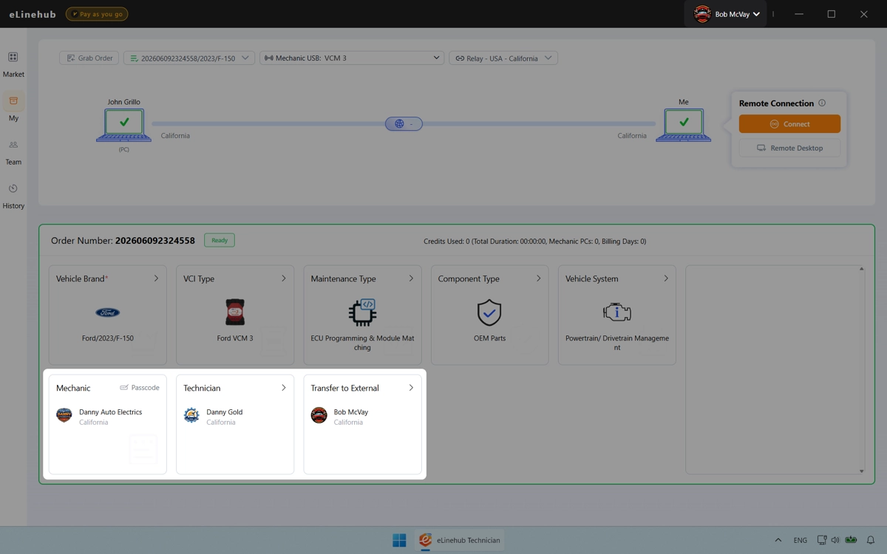
Task: Click the John Grillo PC laptop icon
Action: tap(123, 125)
